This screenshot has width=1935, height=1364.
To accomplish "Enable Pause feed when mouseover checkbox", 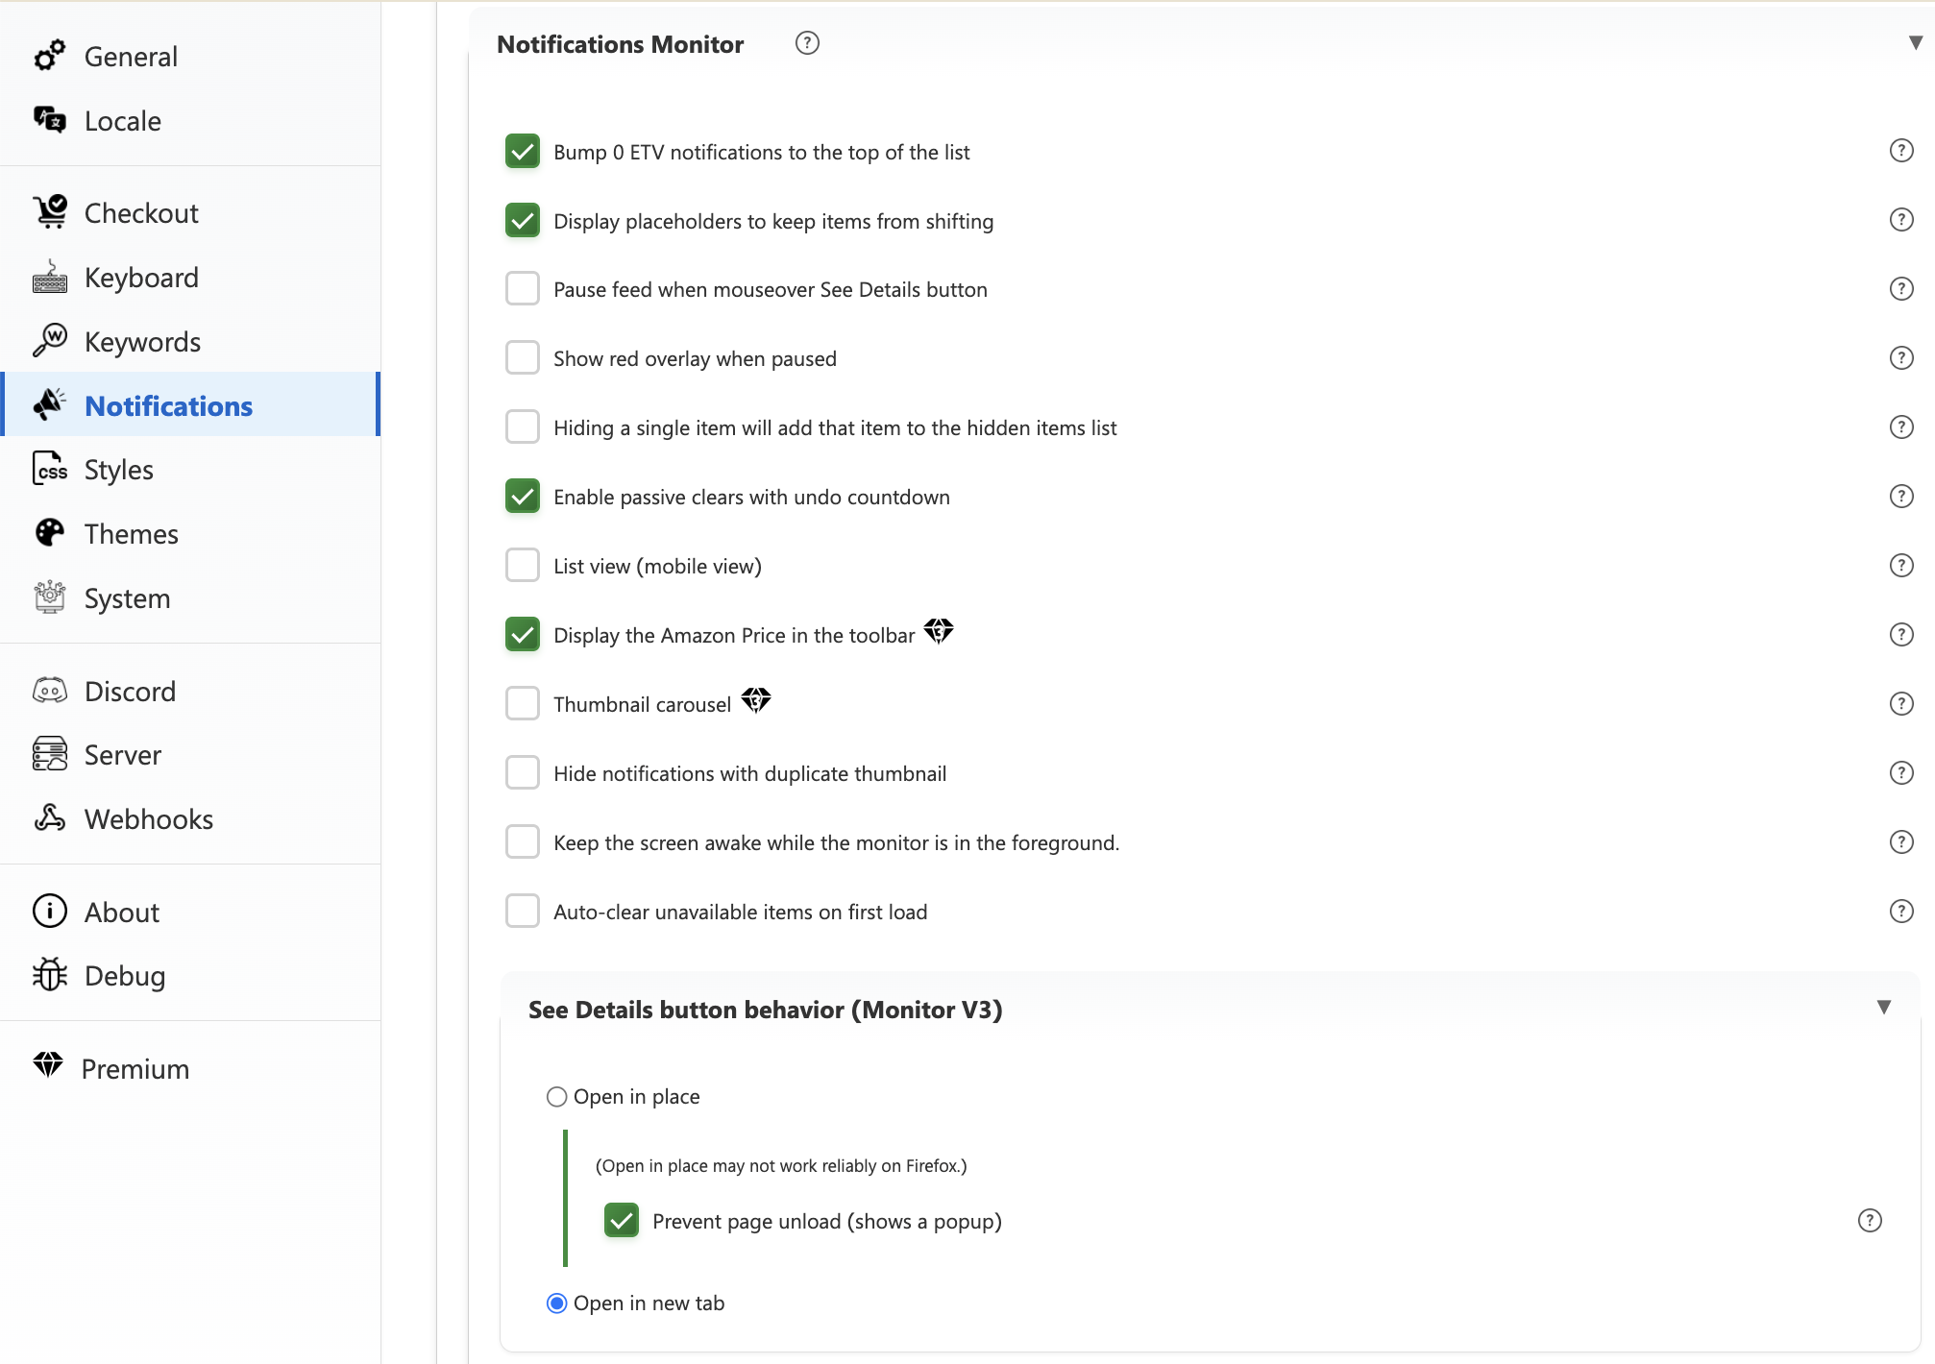I will tap(523, 289).
